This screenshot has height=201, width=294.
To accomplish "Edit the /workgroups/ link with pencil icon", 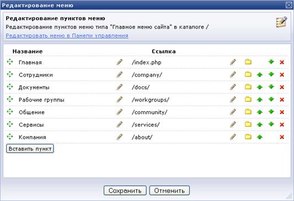I will click(233, 99).
